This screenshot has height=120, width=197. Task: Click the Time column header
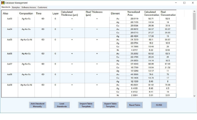[x=43, y=13]
